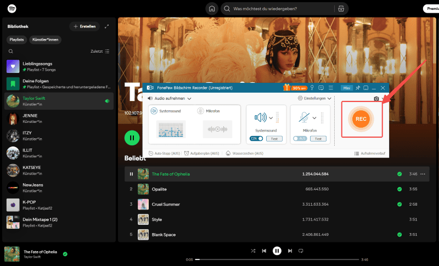
Task: Open KATSEYE artist in library
Action: [x=59, y=171]
